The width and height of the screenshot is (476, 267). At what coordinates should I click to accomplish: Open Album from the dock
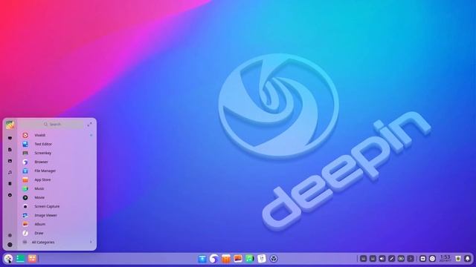click(238, 259)
